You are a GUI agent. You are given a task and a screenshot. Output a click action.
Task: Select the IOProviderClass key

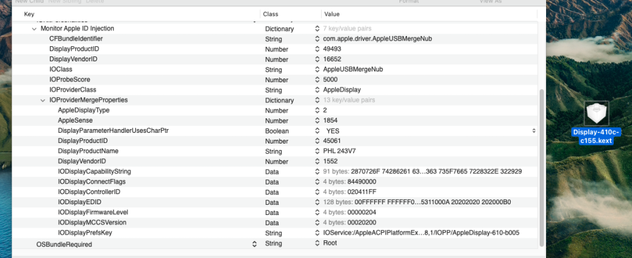click(x=73, y=90)
